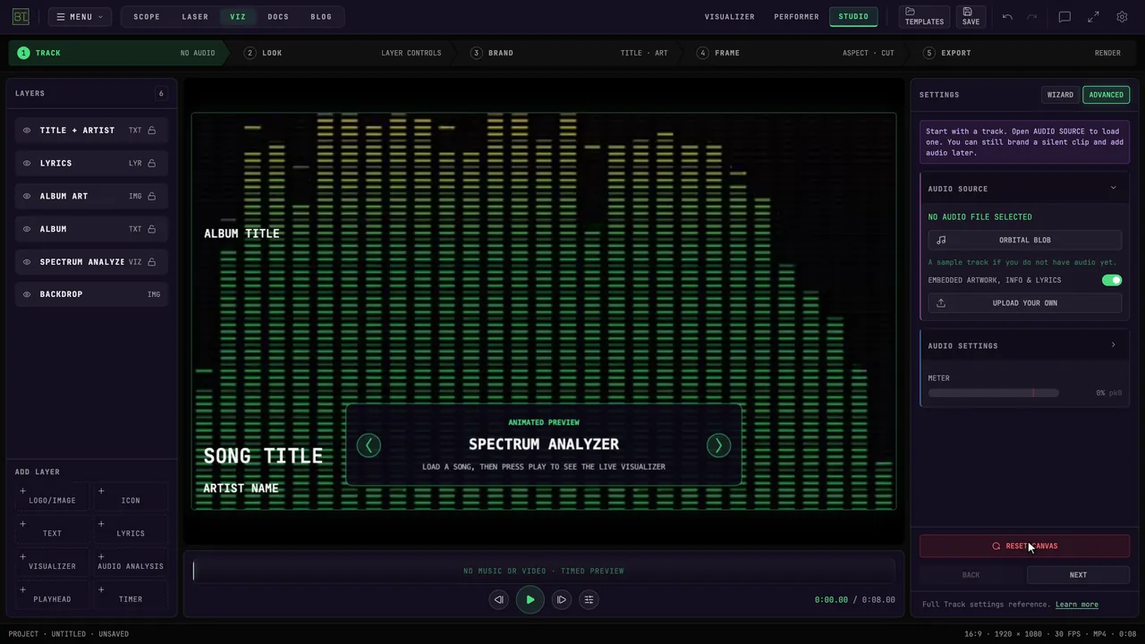Disable Embedded Artwork, Info & Lyrics switch
The image size is (1145, 644).
(x=1112, y=280)
